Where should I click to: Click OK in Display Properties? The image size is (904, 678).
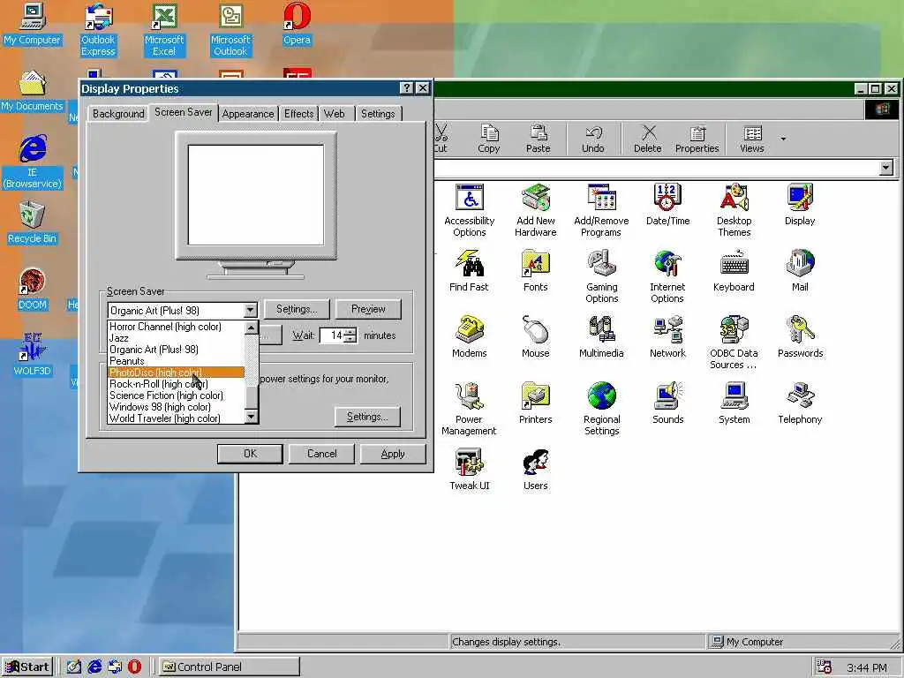250,454
